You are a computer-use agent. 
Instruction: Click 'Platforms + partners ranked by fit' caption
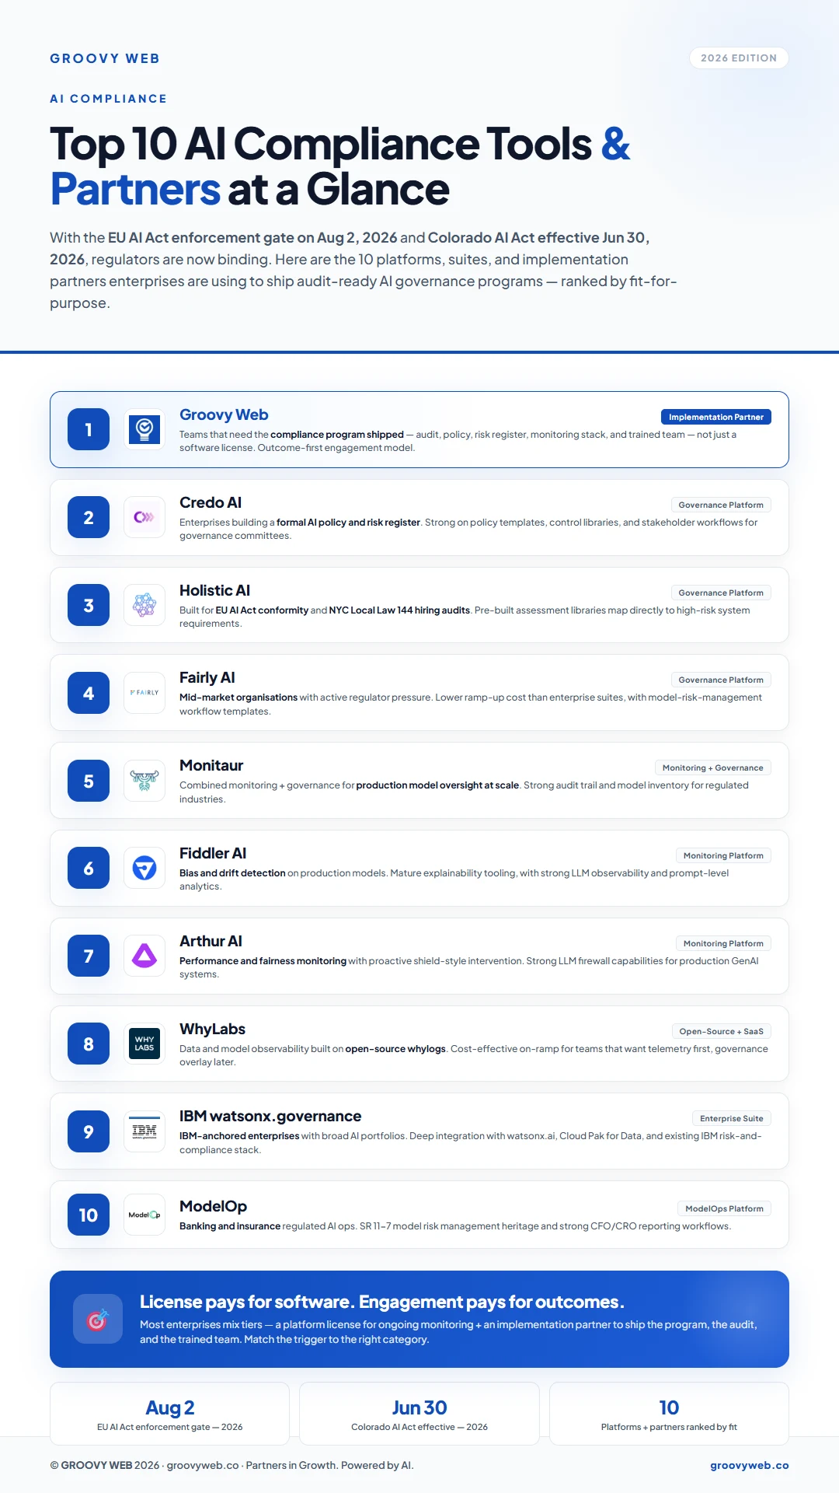click(x=669, y=1427)
